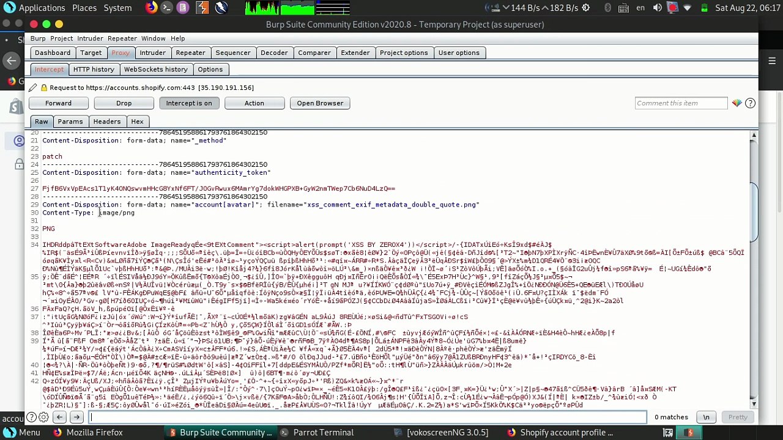Open the Window menu
This screenshot has width=783, height=440.
(x=153, y=38)
